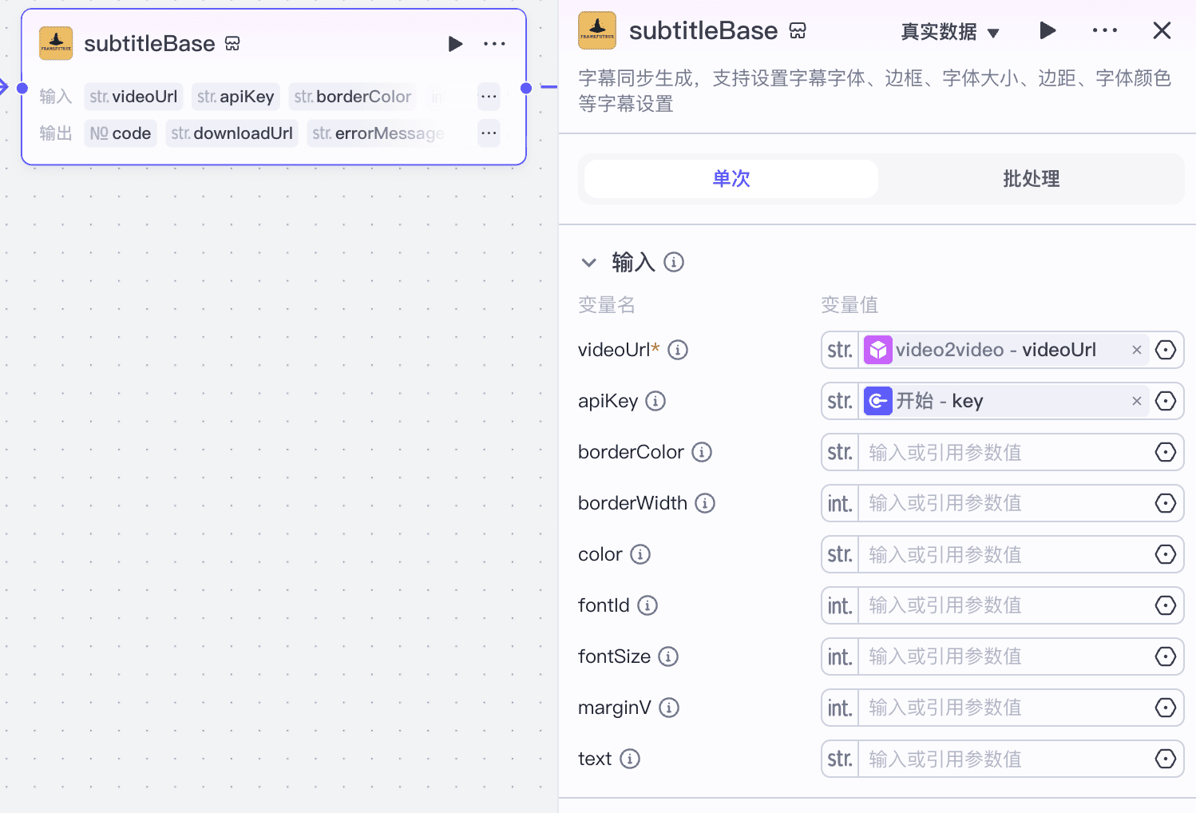
Task: Toggle reference mode on the fontSize field hexagon icon
Action: (1165, 656)
